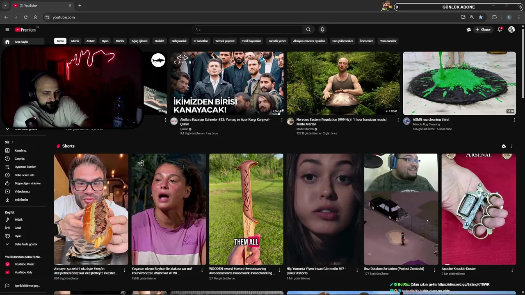Viewport: 525px width, 295px height.
Task: Open Chrome extensions puzzle icon
Action: [x=494, y=17]
